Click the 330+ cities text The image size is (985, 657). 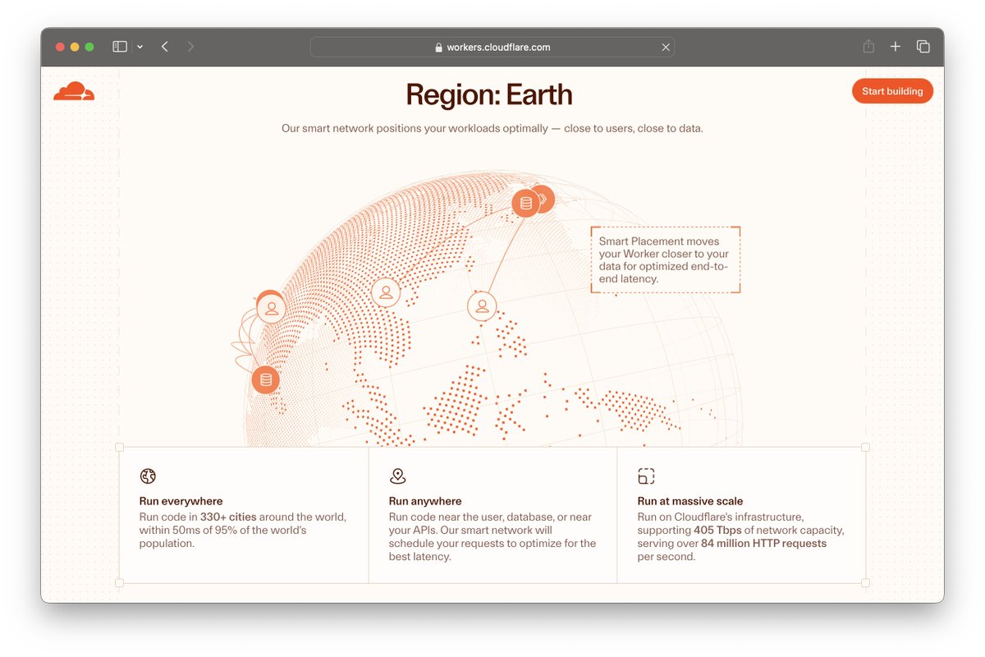coord(228,517)
